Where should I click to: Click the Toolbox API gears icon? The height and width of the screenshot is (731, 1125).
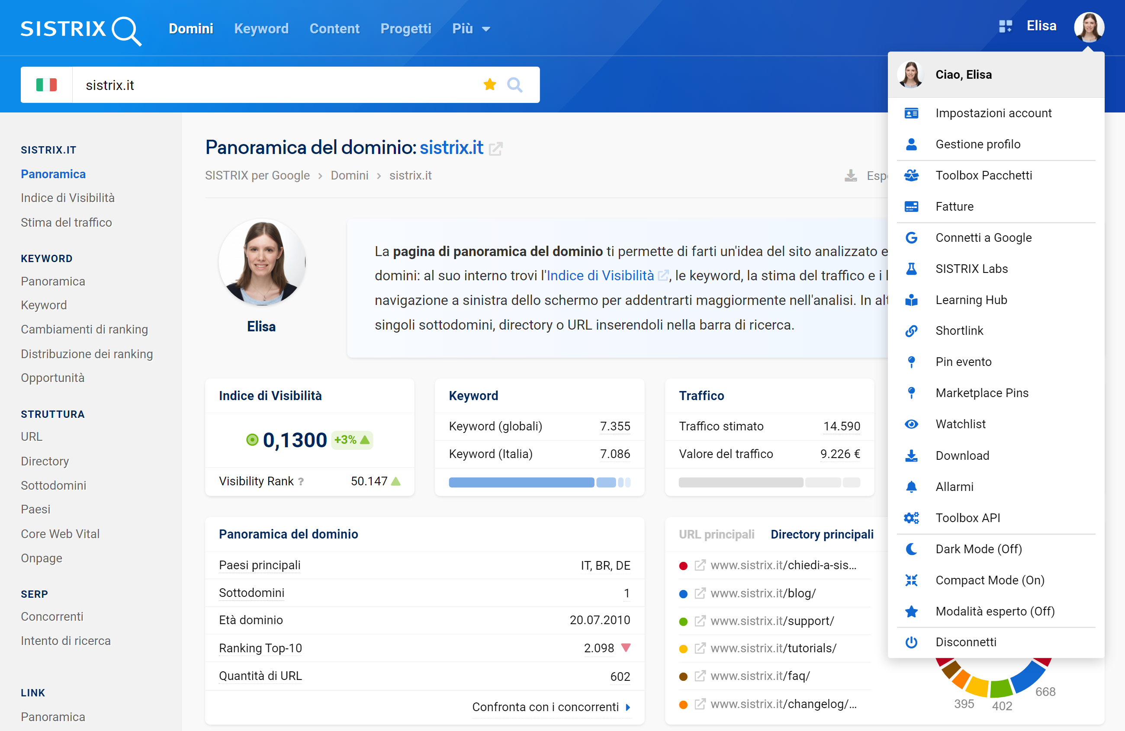(x=911, y=518)
